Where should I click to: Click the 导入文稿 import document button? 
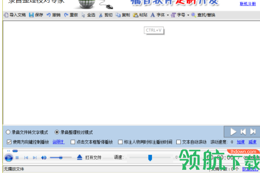point(15,15)
